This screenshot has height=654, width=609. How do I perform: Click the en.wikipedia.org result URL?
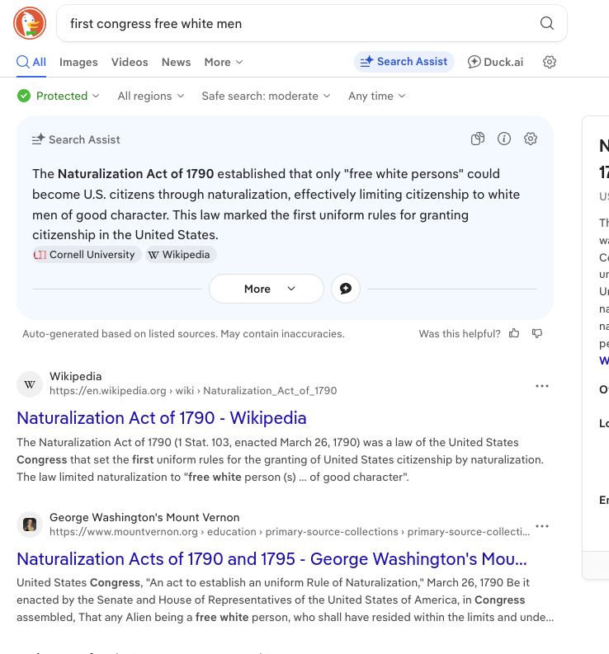[x=193, y=391]
